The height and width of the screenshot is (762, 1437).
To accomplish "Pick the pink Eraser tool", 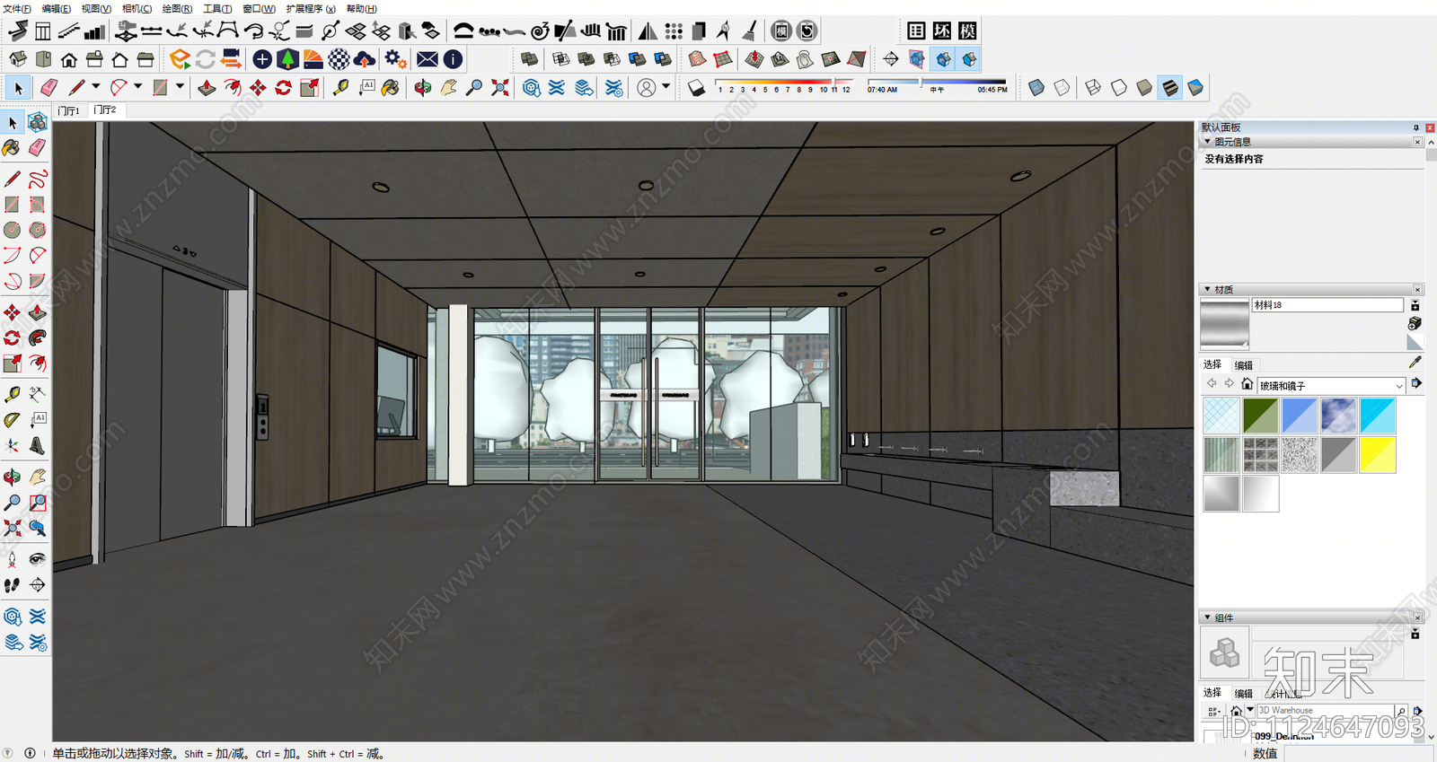I will (x=48, y=88).
